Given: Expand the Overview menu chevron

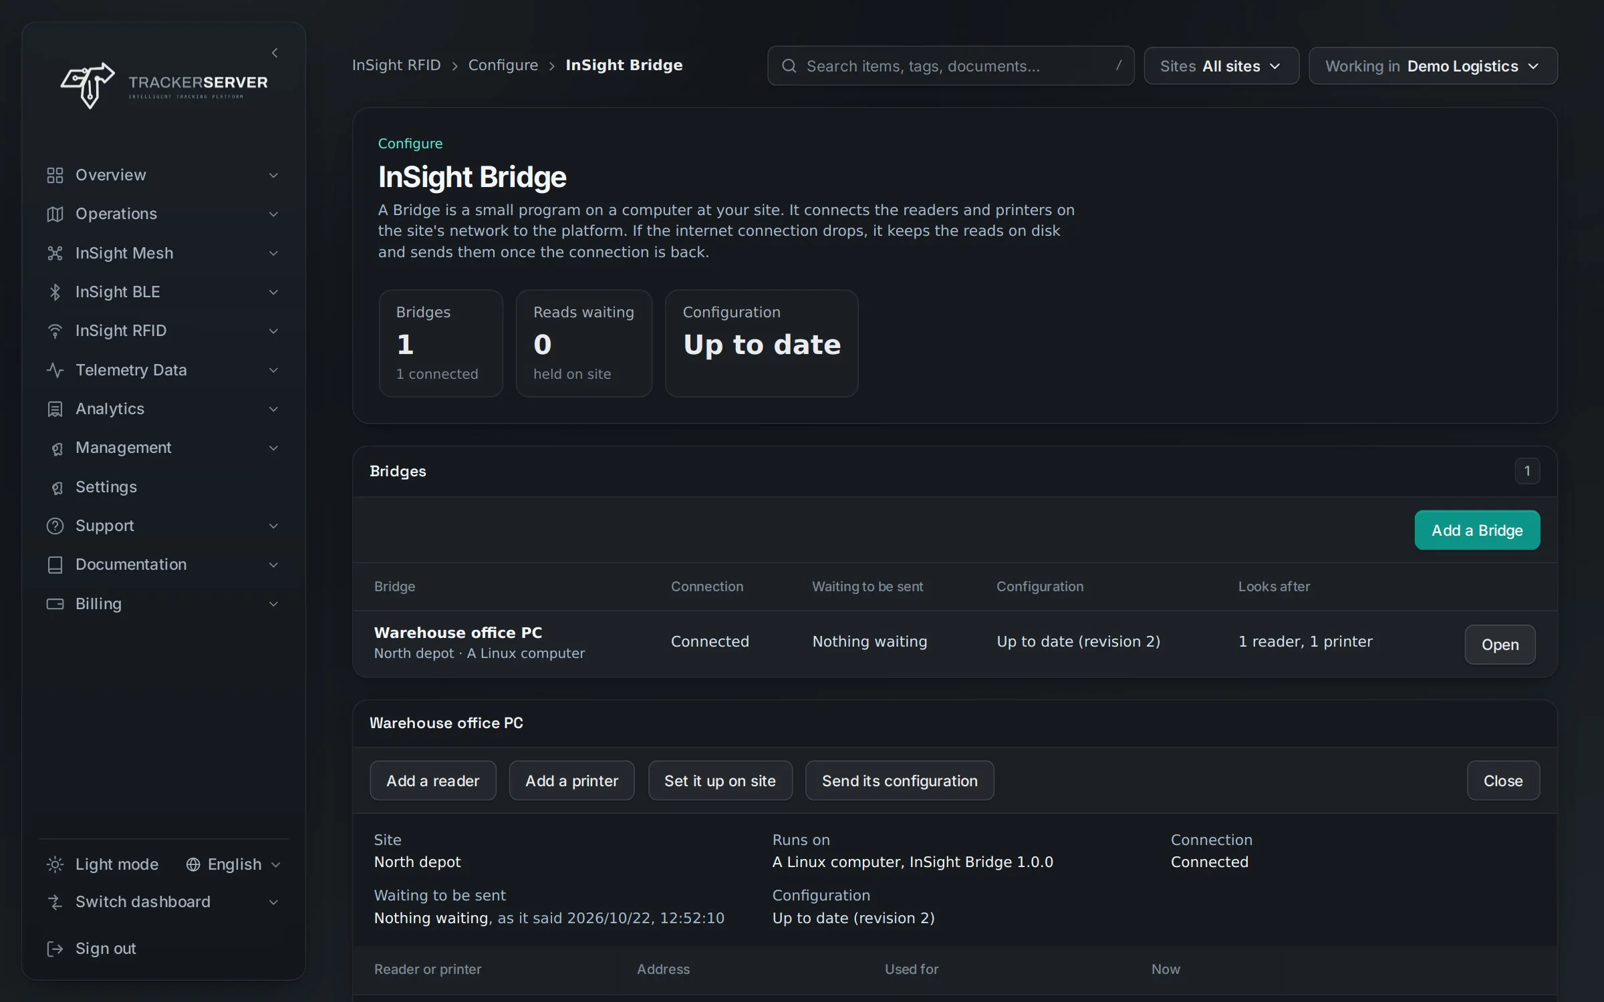Looking at the screenshot, I should pos(273,175).
